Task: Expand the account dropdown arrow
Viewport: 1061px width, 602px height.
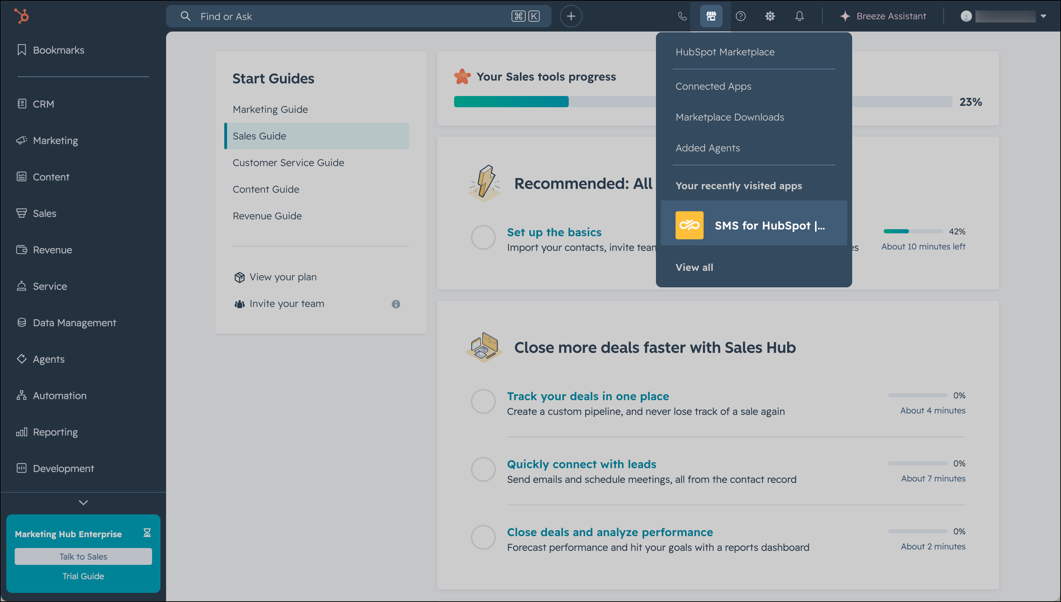Action: pyautogui.click(x=1043, y=16)
